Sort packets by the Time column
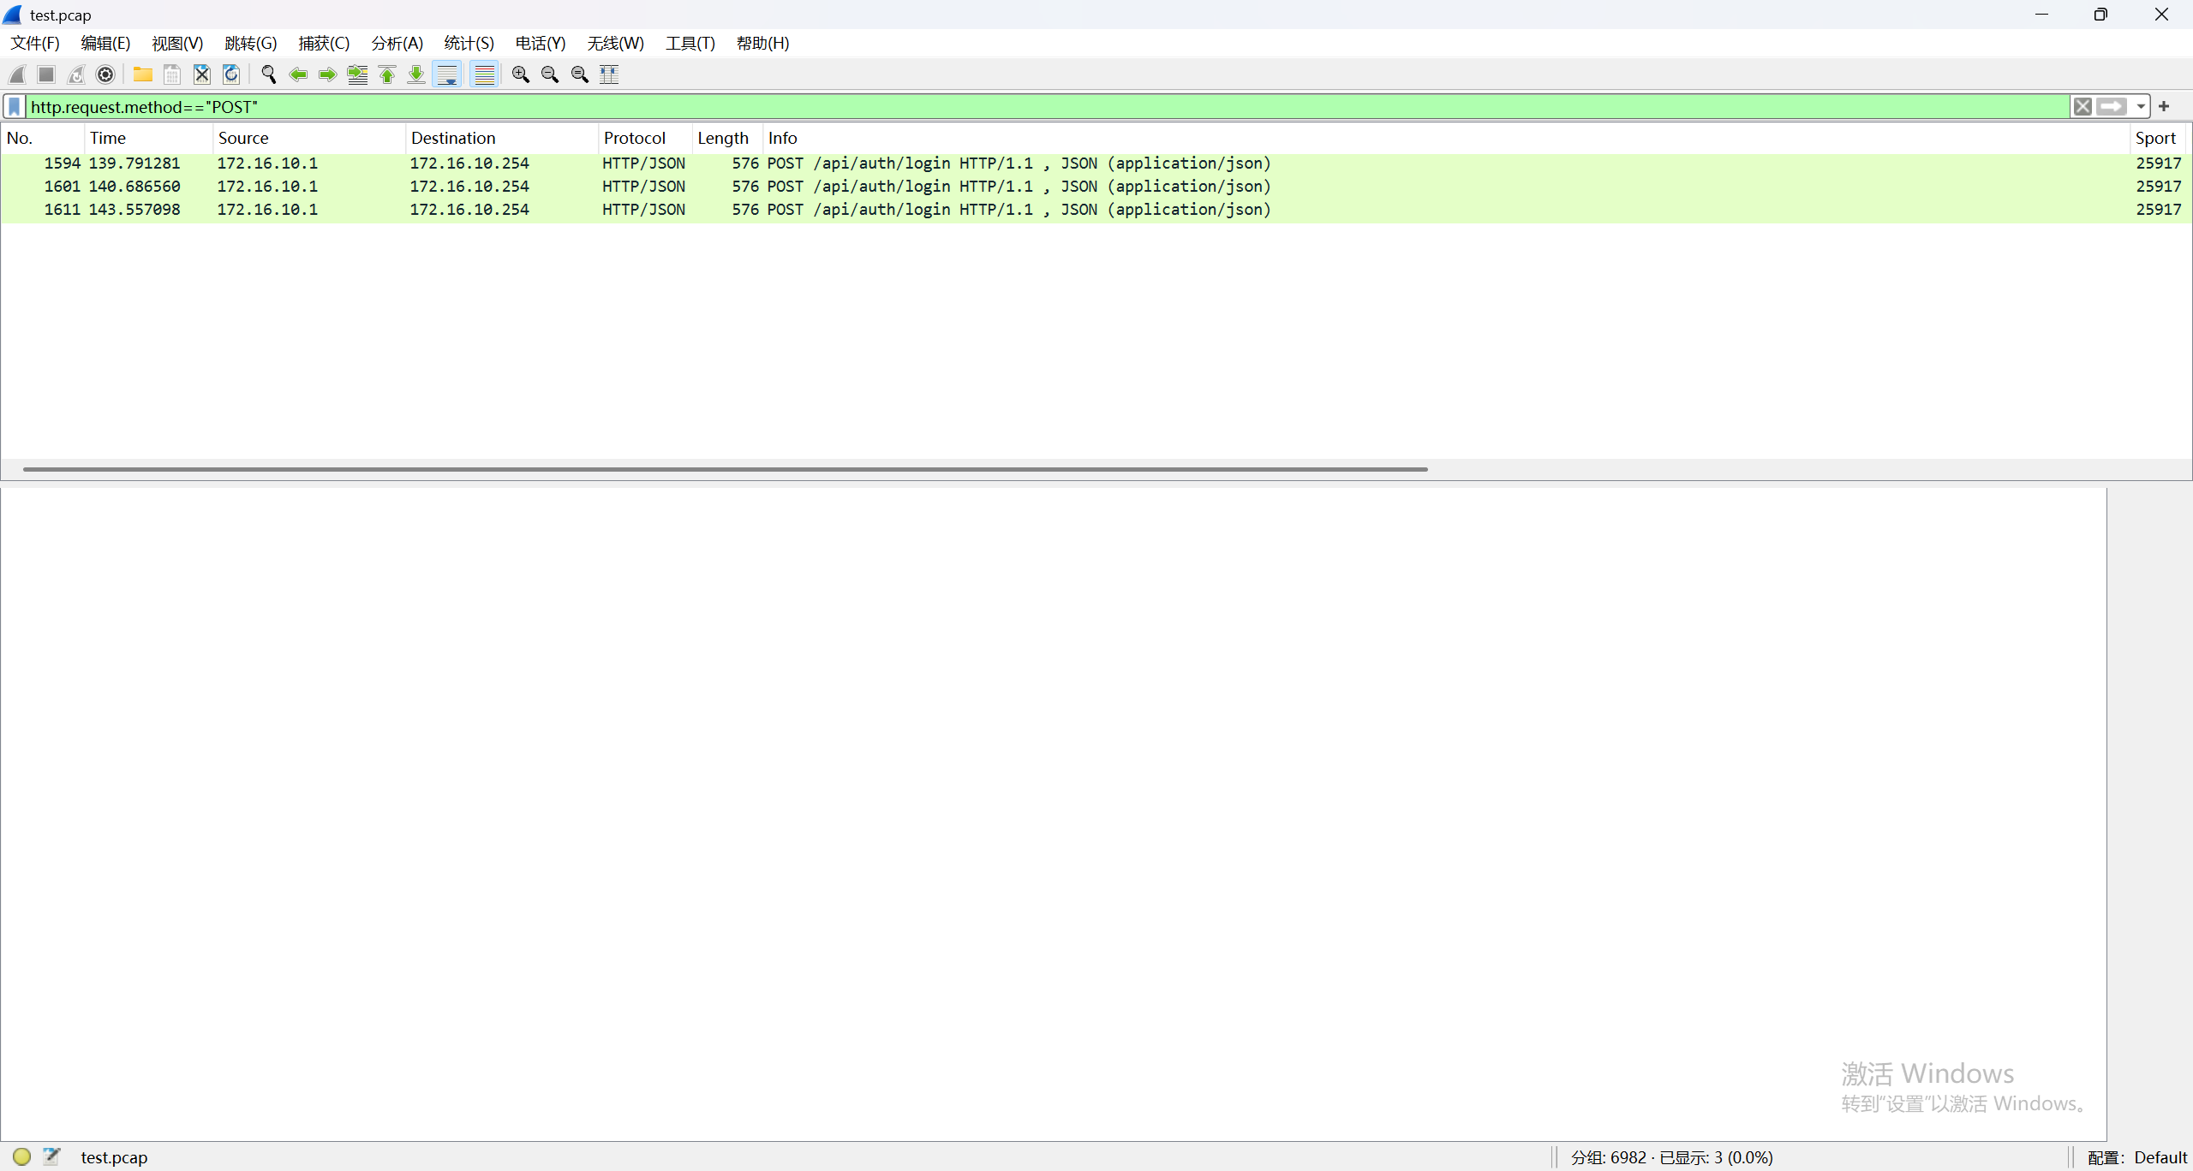2193x1171 pixels. (108, 138)
